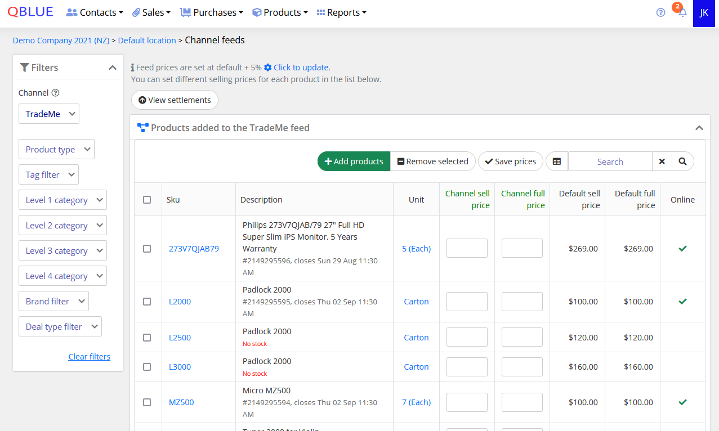Click the table columns layout icon
Viewport: 719px width, 431px height.
tap(557, 161)
